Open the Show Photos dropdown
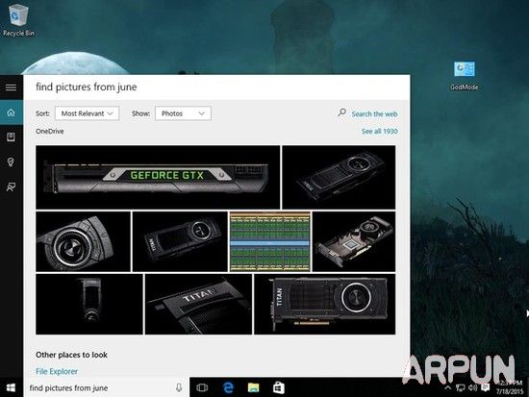 tap(183, 113)
